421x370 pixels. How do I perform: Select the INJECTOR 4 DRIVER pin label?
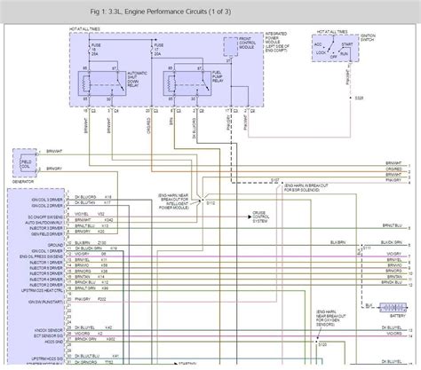tap(46, 279)
